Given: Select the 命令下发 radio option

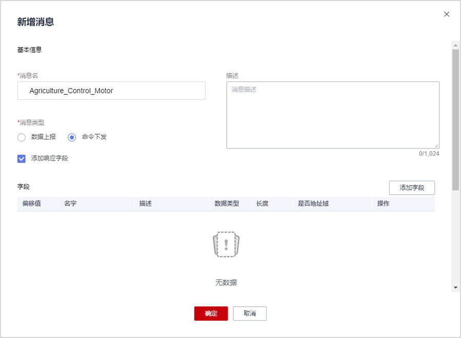Looking at the screenshot, I should point(72,137).
